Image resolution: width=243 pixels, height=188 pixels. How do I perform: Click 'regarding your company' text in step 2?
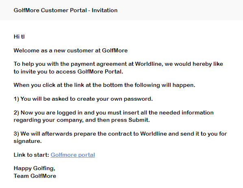point(48,120)
